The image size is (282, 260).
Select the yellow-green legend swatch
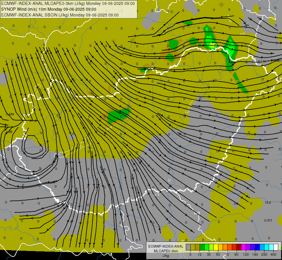(211, 247)
